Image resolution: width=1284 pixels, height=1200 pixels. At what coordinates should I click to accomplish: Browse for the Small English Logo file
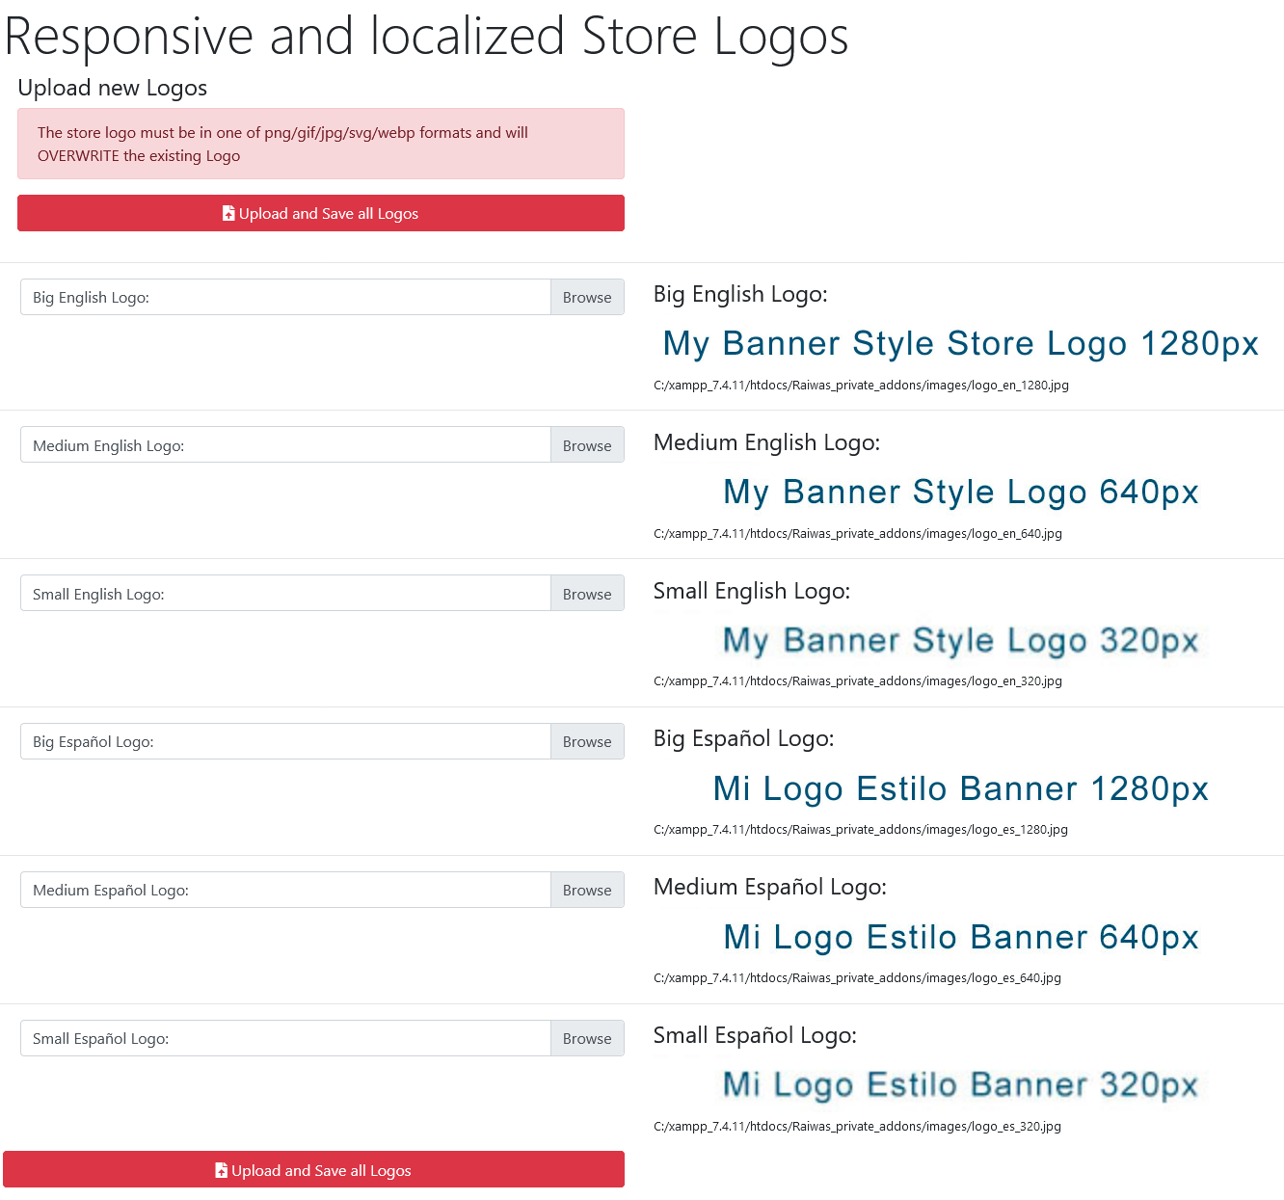[587, 594]
